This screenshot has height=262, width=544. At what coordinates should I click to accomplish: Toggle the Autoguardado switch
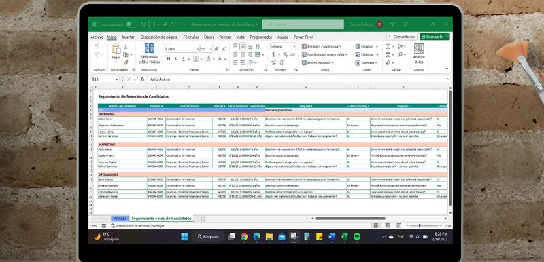131,24
